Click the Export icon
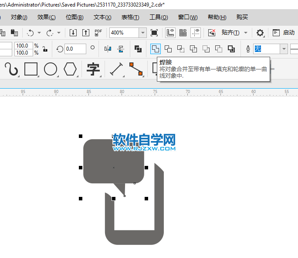The width and height of the screenshot is (298, 258). click(86, 33)
